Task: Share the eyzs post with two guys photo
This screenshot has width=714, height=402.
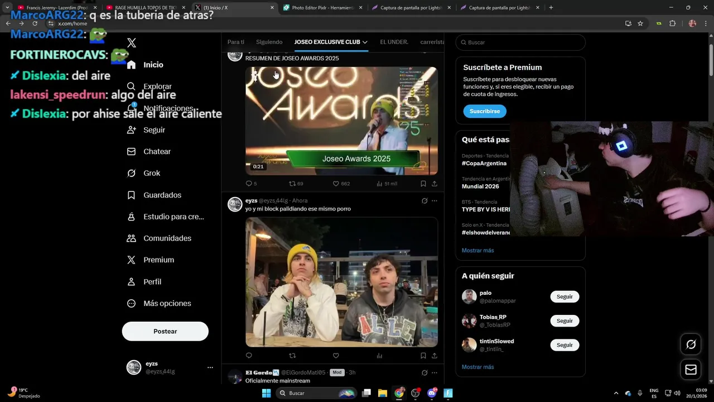Action: click(x=435, y=356)
